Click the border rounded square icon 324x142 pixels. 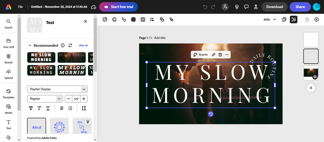(x=143, y=20)
